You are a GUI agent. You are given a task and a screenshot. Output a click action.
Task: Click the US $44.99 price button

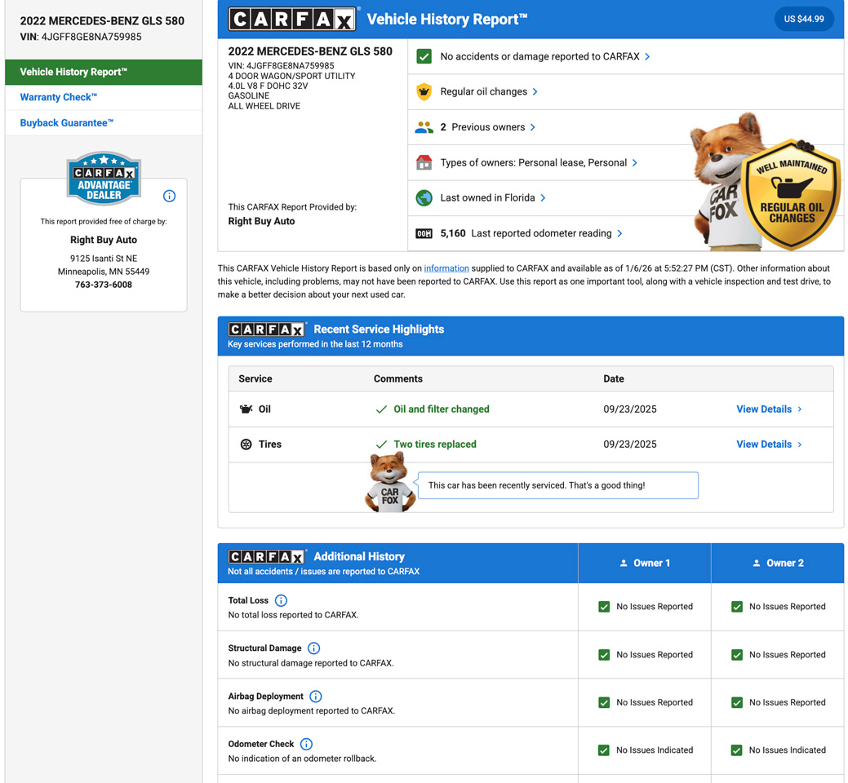803,19
